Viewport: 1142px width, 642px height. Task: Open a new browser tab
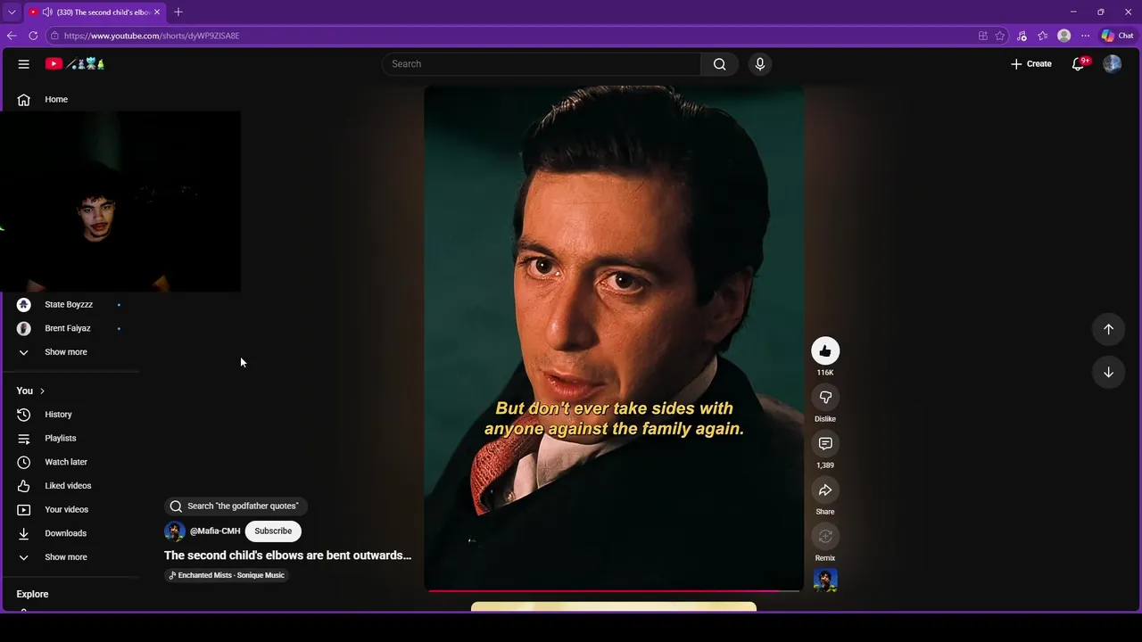178,12
